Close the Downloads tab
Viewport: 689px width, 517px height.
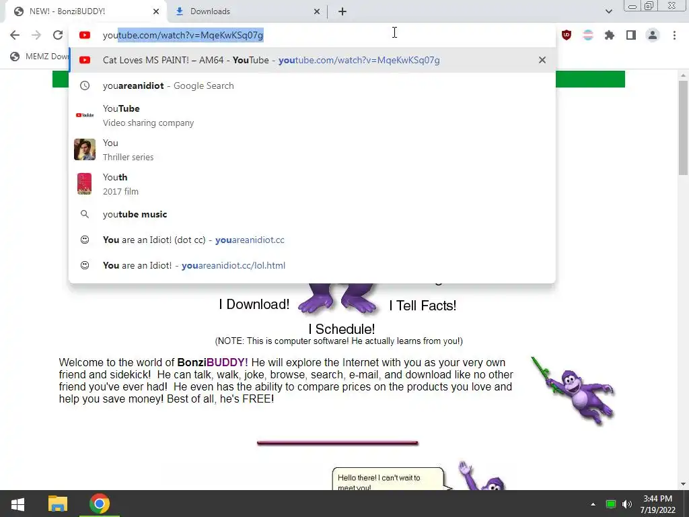317,11
